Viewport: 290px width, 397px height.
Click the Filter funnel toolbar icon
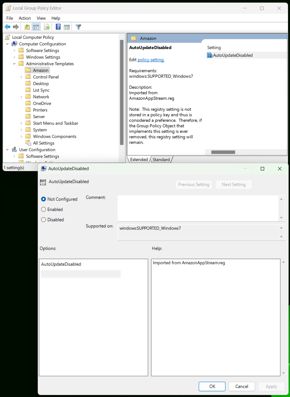tap(78, 27)
